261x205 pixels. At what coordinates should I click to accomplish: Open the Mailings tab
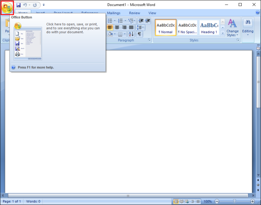pos(114,13)
